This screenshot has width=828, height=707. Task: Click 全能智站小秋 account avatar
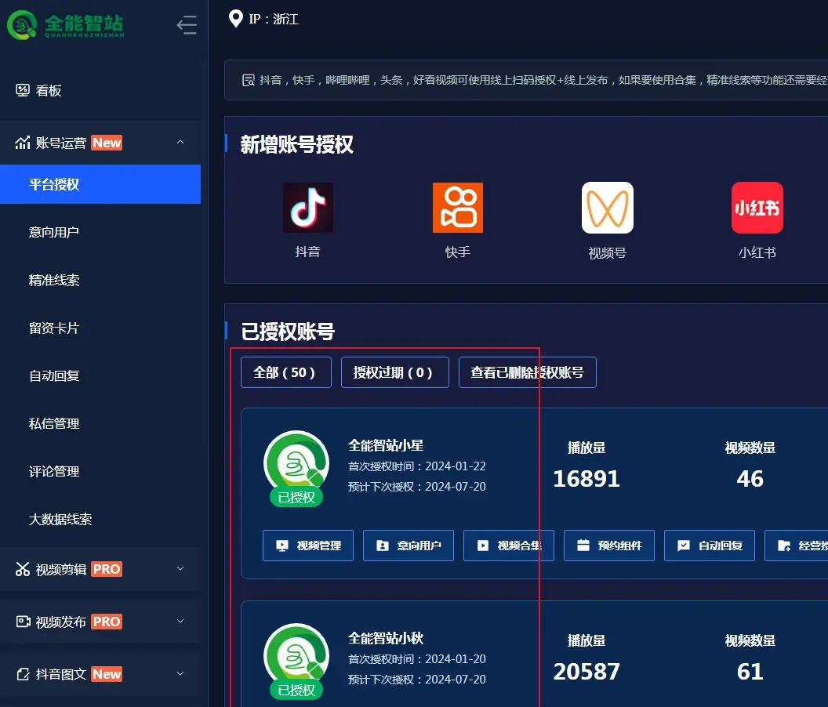tap(296, 656)
